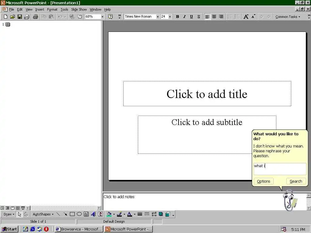Apply Bold formatting

coord(177,17)
